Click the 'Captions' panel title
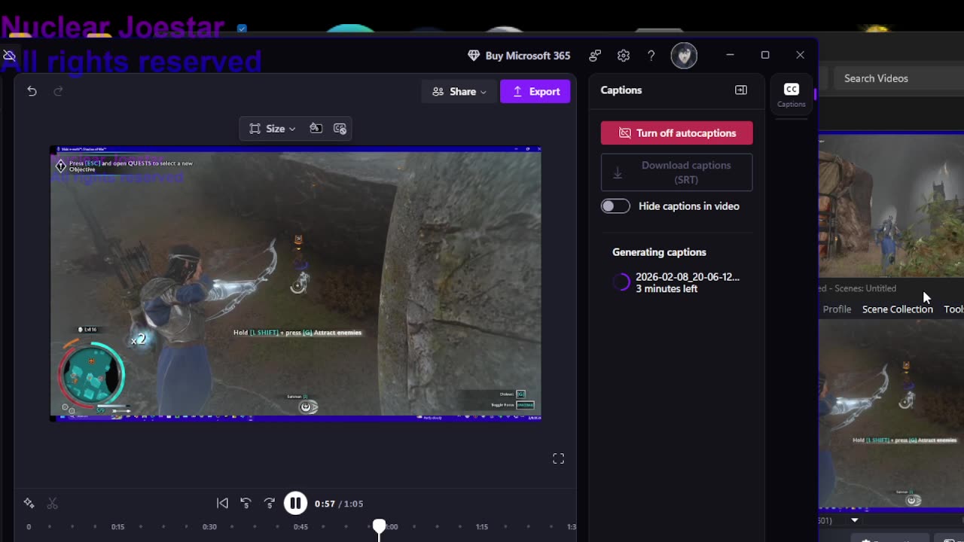The height and width of the screenshot is (542, 964). tap(621, 90)
